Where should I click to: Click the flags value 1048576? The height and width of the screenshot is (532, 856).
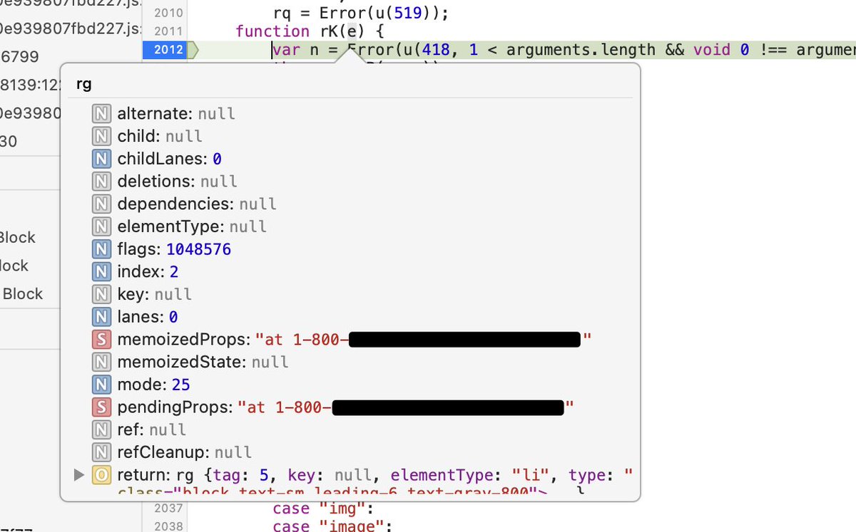198,249
